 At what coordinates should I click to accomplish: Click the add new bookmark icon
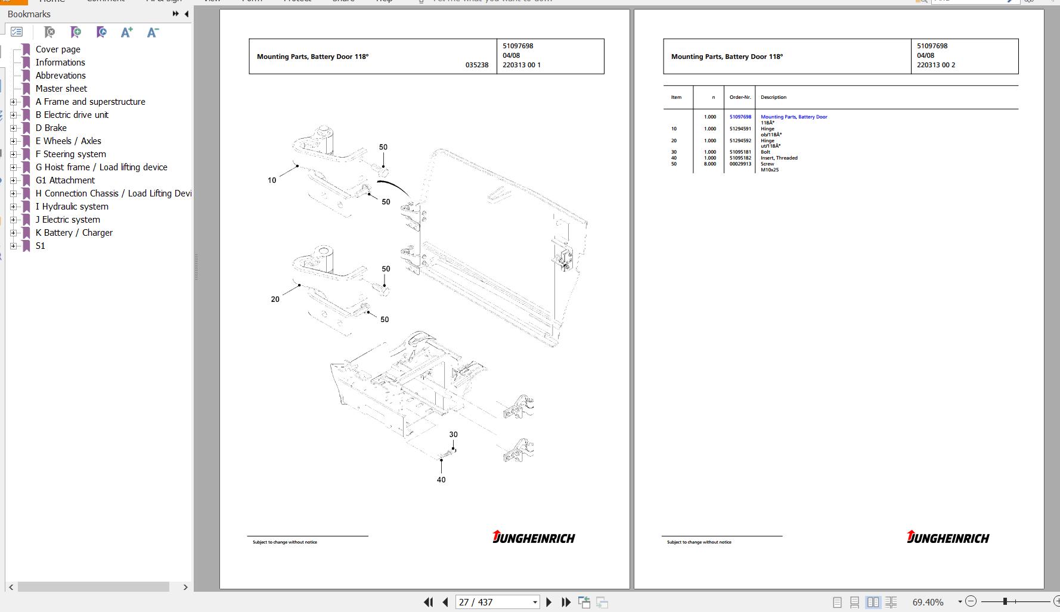(x=76, y=32)
